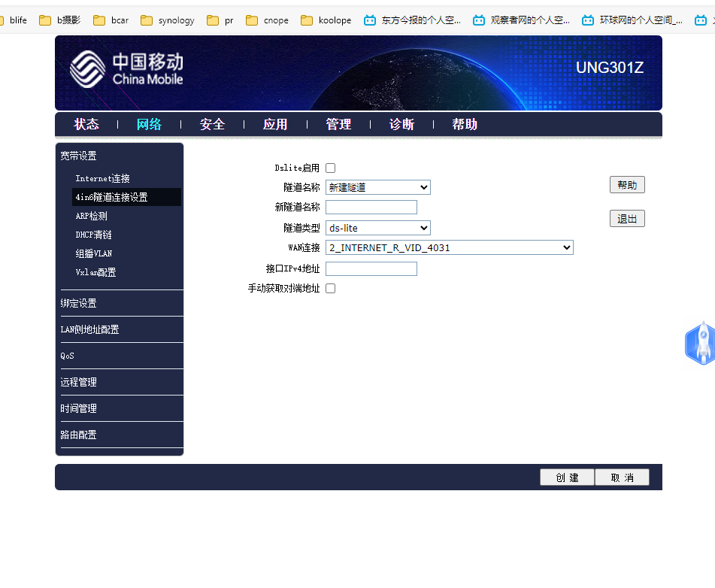The width and height of the screenshot is (715, 588).
Task: Open the synology bookmark folder
Action: (x=167, y=20)
